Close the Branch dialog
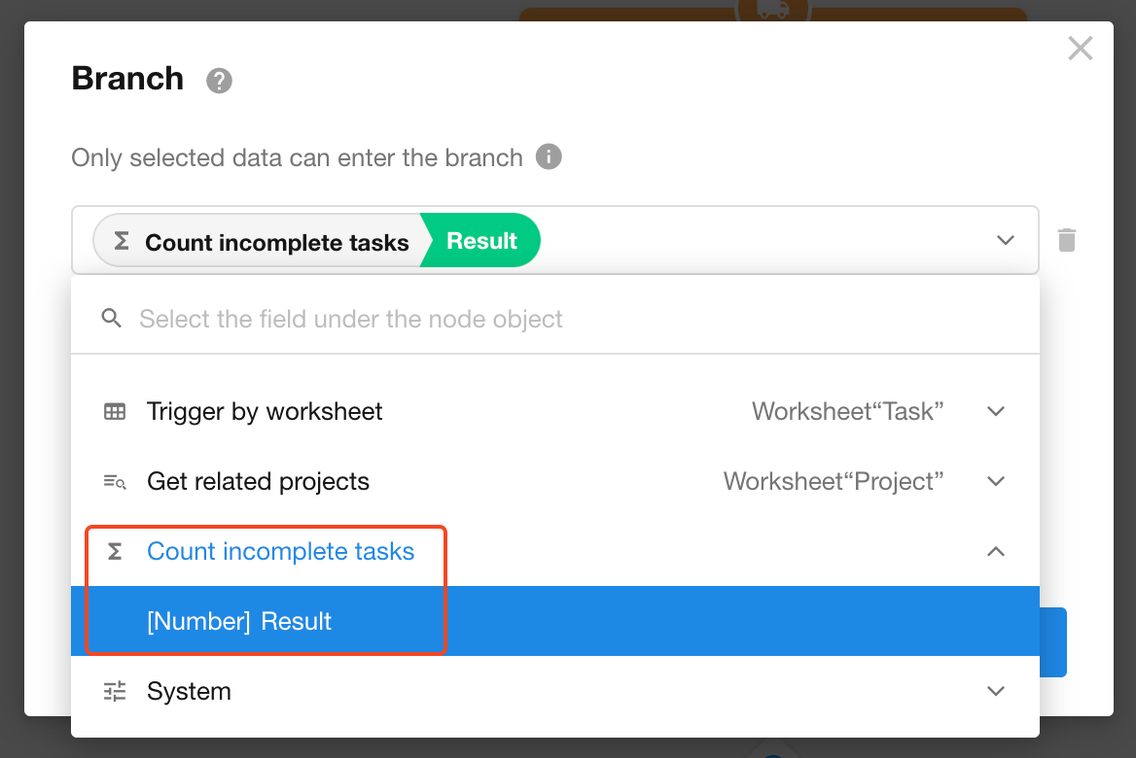This screenshot has width=1136, height=758. coord(1080,49)
